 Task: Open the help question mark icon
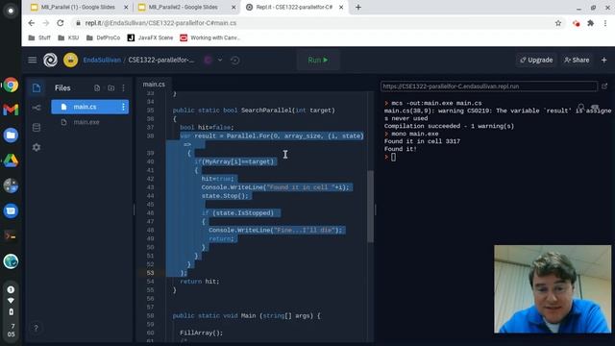(x=36, y=328)
